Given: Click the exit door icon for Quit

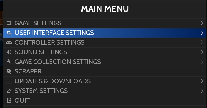Looking at the screenshot, I should [9, 100].
